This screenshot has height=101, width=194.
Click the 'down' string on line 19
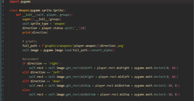(57, 81)
